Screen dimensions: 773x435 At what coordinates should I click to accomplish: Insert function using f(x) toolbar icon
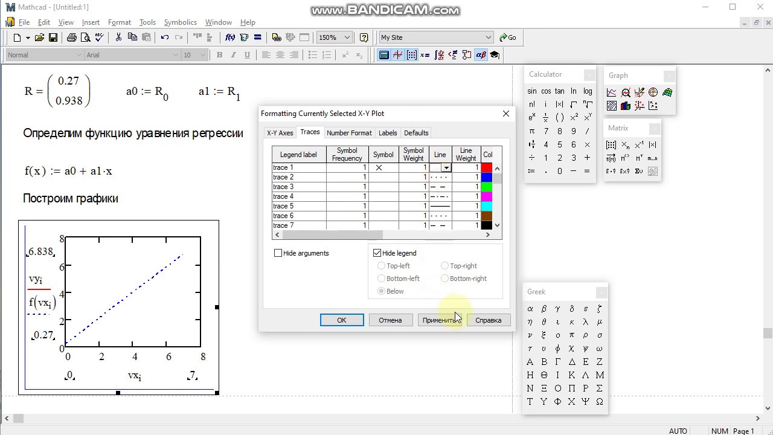pyautogui.click(x=230, y=37)
